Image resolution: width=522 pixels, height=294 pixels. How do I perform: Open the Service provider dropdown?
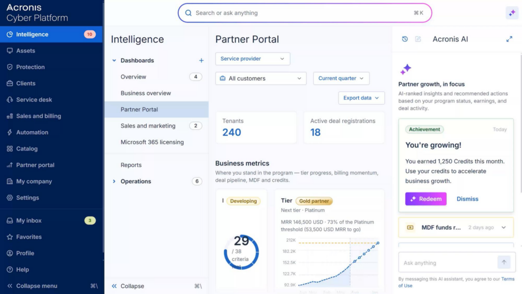[x=252, y=59]
